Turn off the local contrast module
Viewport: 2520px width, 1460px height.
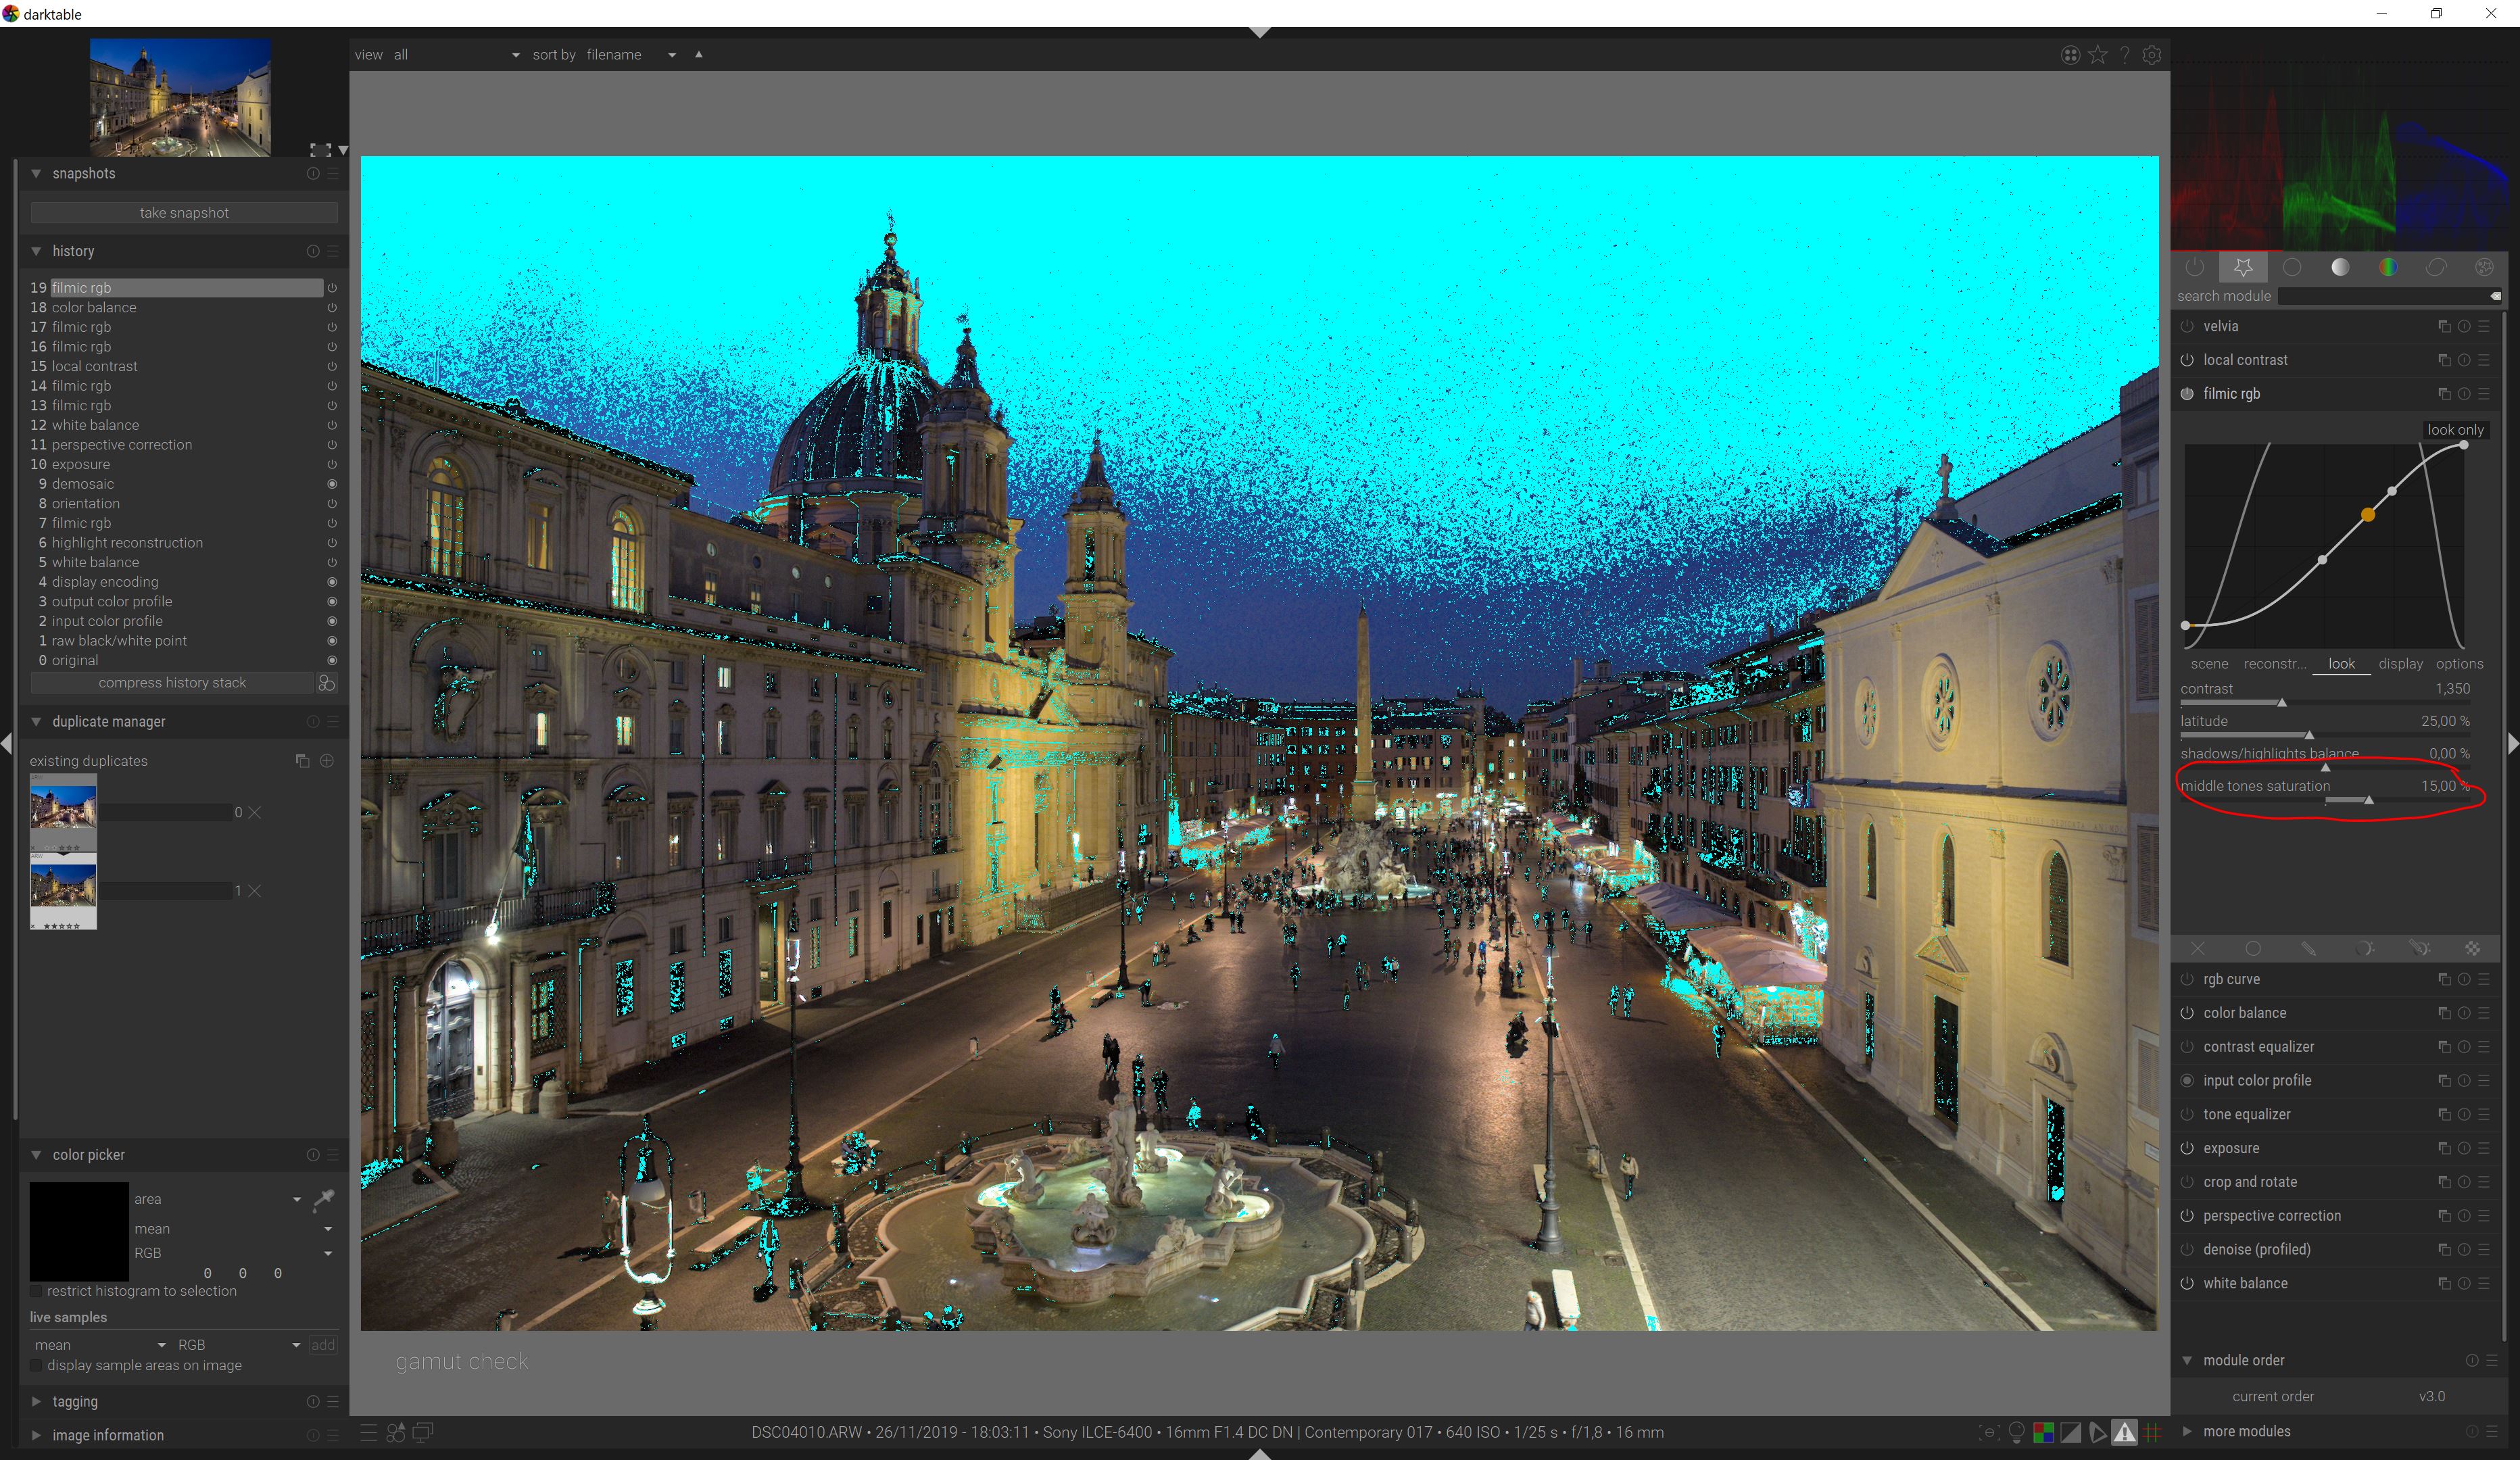pos(2187,360)
